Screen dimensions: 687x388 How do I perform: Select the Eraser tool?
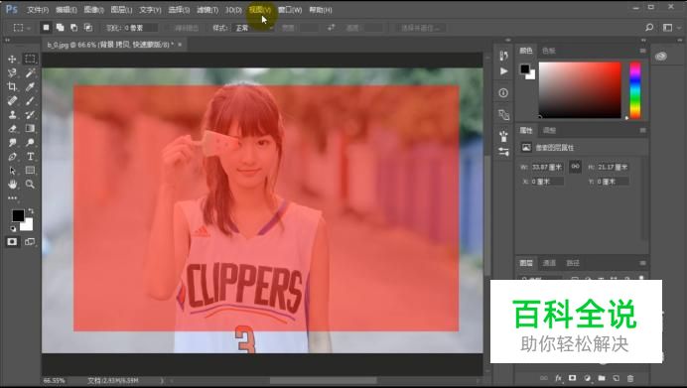pyautogui.click(x=12, y=129)
